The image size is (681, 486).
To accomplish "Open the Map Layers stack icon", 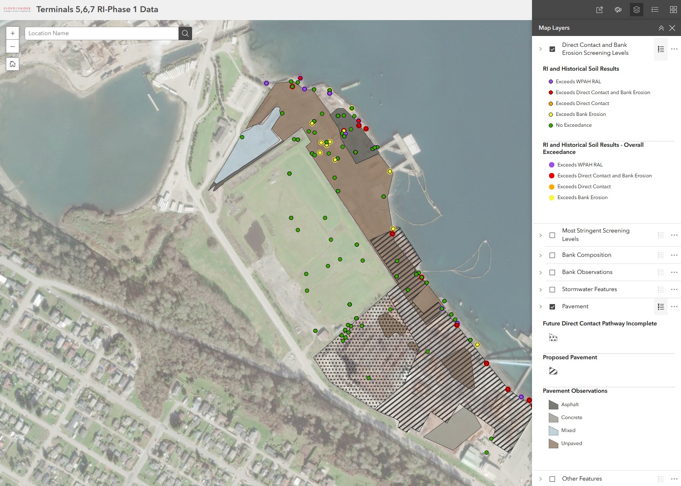I will click(637, 10).
